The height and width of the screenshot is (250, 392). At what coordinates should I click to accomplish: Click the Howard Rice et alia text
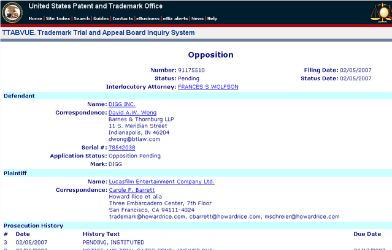coord(135,197)
